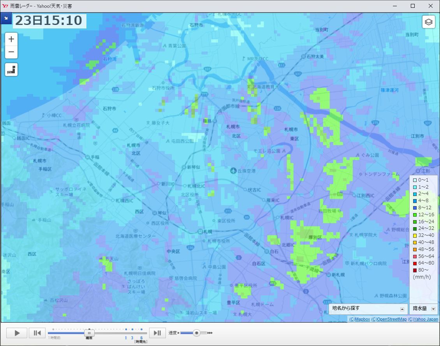
Task: Click the 12~16 green legend swatch
Action: (x=415, y=215)
